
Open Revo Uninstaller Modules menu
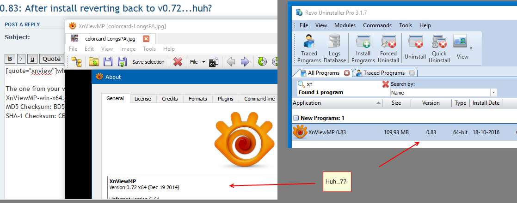pos(345,25)
